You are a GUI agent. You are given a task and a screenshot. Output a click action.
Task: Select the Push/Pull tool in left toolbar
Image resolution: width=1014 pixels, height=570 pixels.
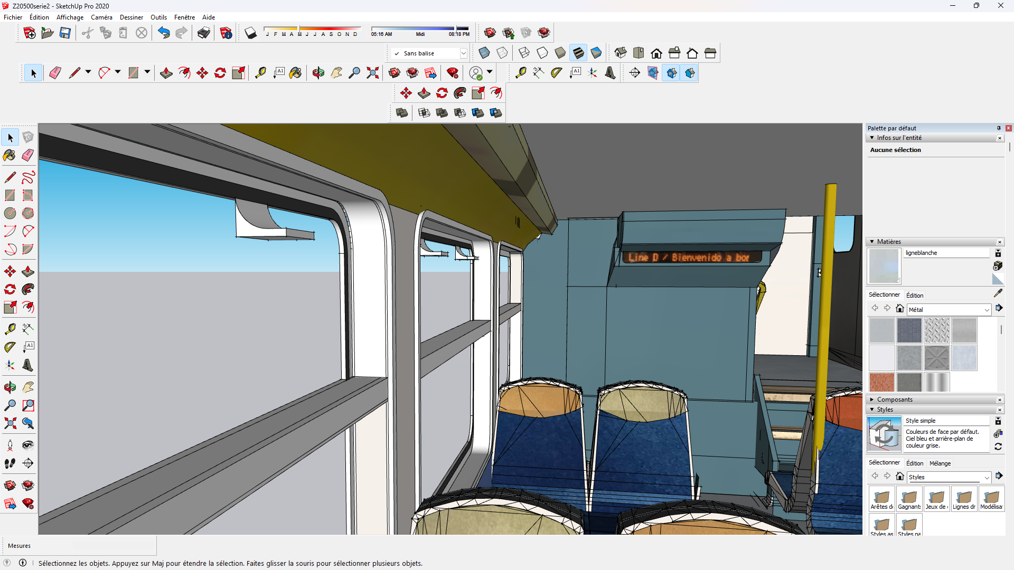pos(28,272)
